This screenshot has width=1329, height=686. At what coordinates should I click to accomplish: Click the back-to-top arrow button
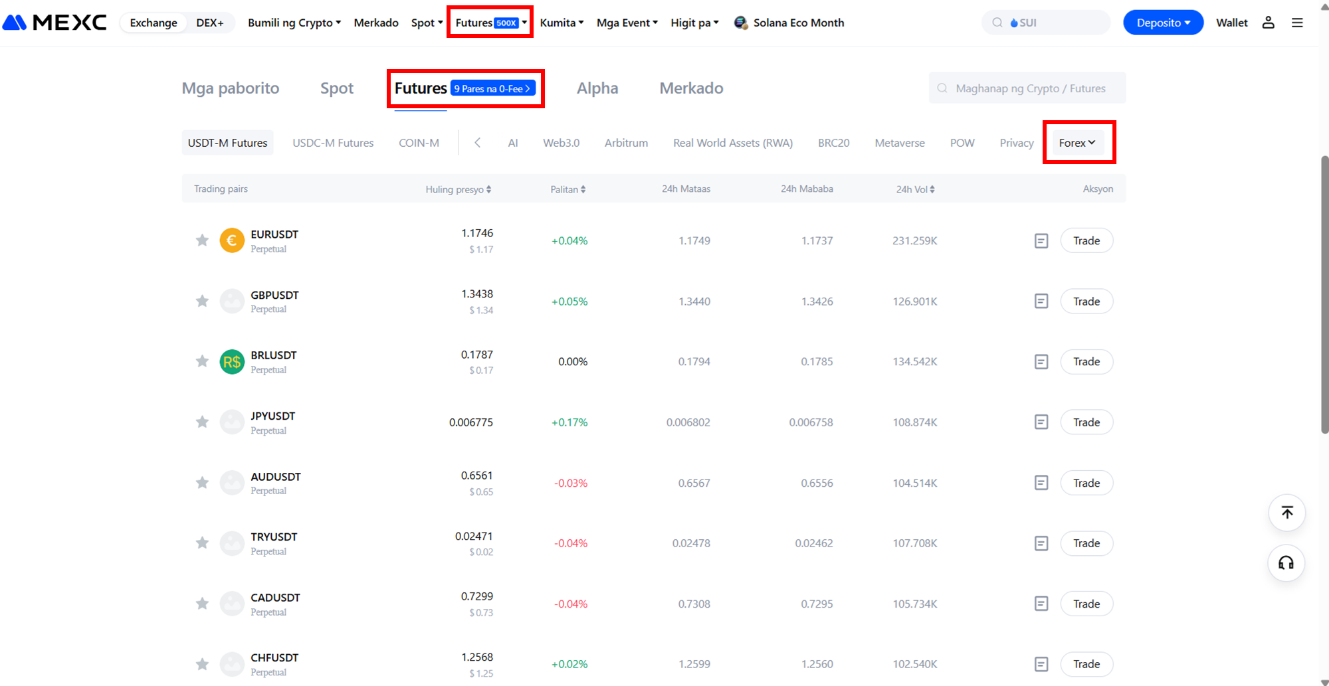(x=1286, y=513)
